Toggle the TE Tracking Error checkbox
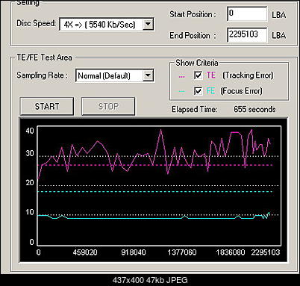300x286 pixels. 198,75
